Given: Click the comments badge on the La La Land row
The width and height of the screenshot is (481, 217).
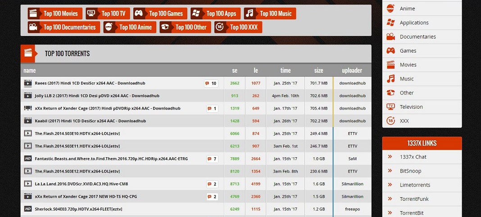Looking at the screenshot, I should pos(212,184).
